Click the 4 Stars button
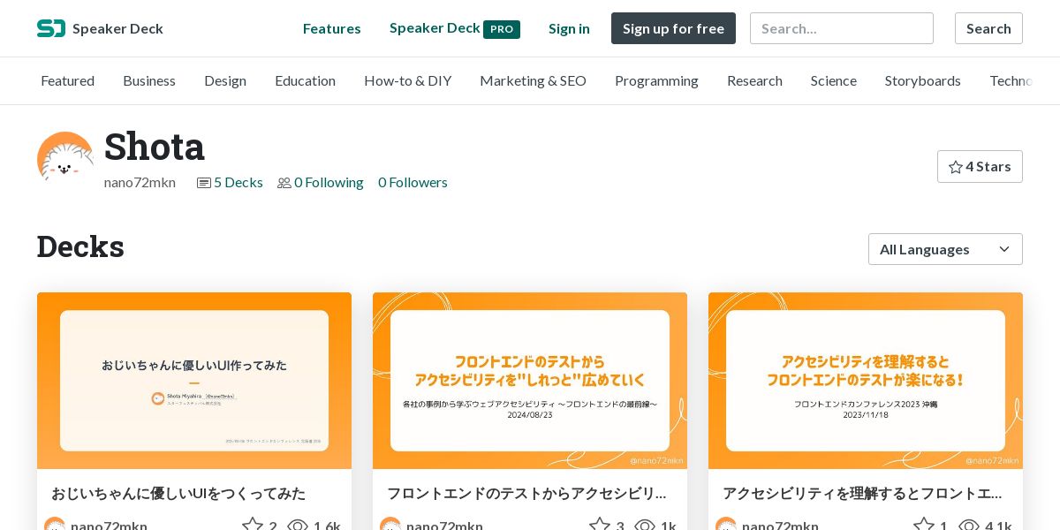This screenshot has height=530, width=1060. pos(980,167)
